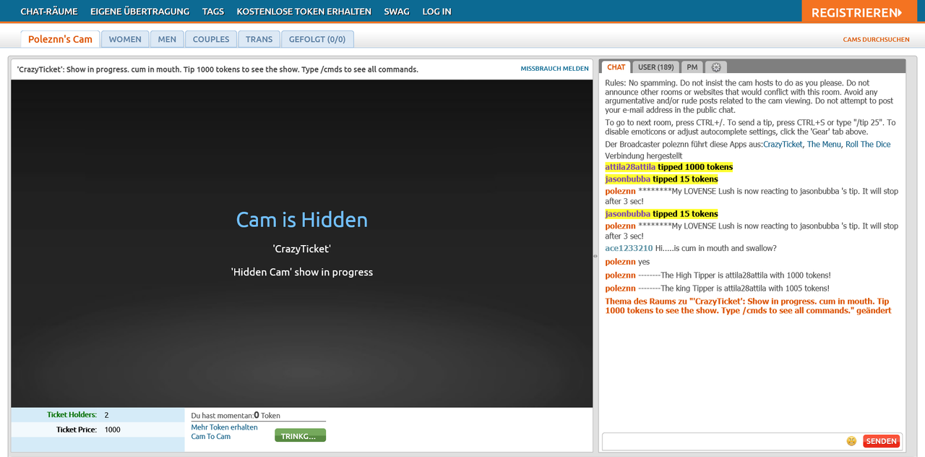The height and width of the screenshot is (457, 925).
Task: Click CAMS DURCHSUCHEN link
Action: (876, 40)
